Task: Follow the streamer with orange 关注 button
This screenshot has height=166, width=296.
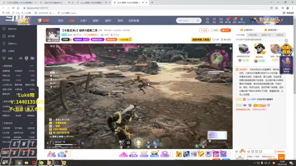Action: click(226, 30)
